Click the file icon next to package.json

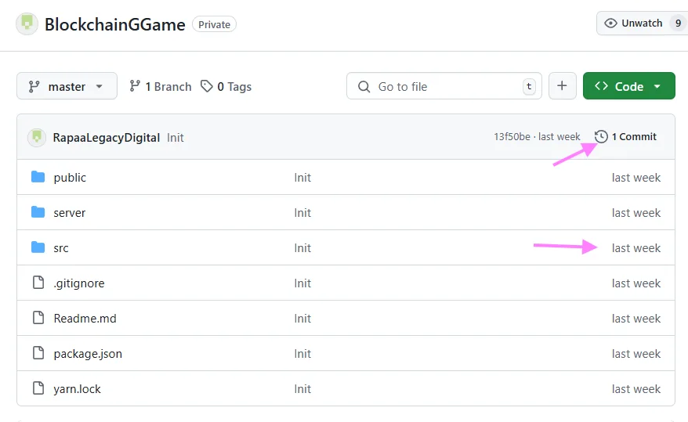click(38, 353)
